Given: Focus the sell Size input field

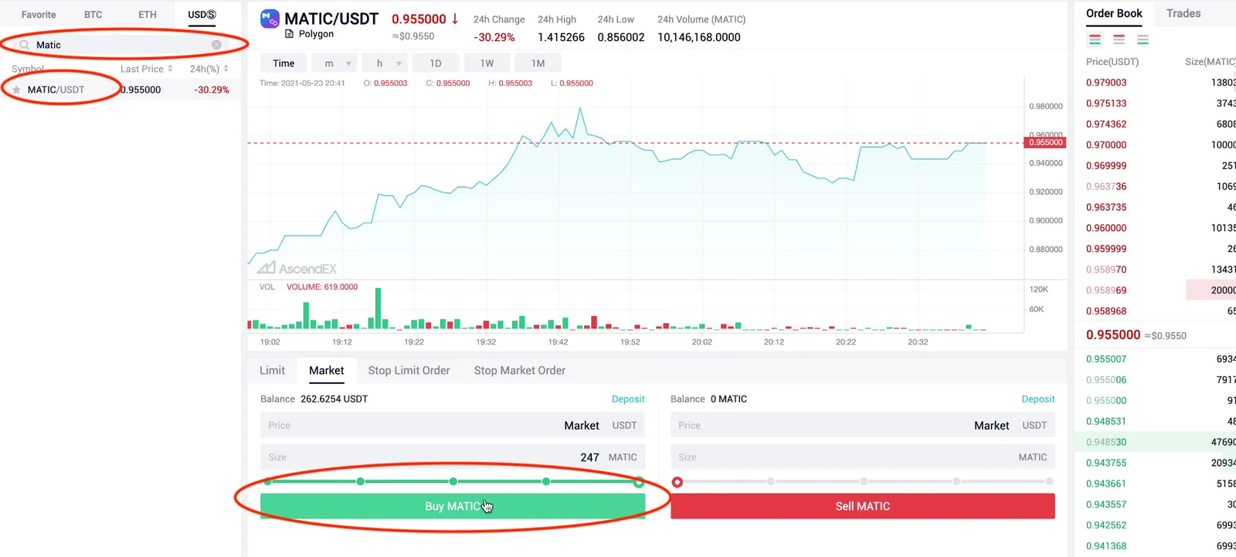Looking at the screenshot, I should point(863,457).
